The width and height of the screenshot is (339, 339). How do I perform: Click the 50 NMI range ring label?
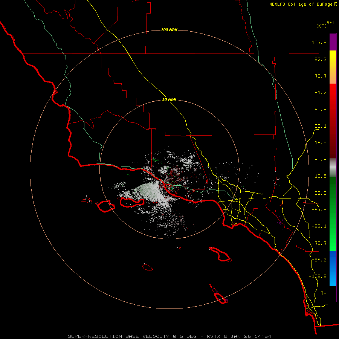(x=169, y=100)
